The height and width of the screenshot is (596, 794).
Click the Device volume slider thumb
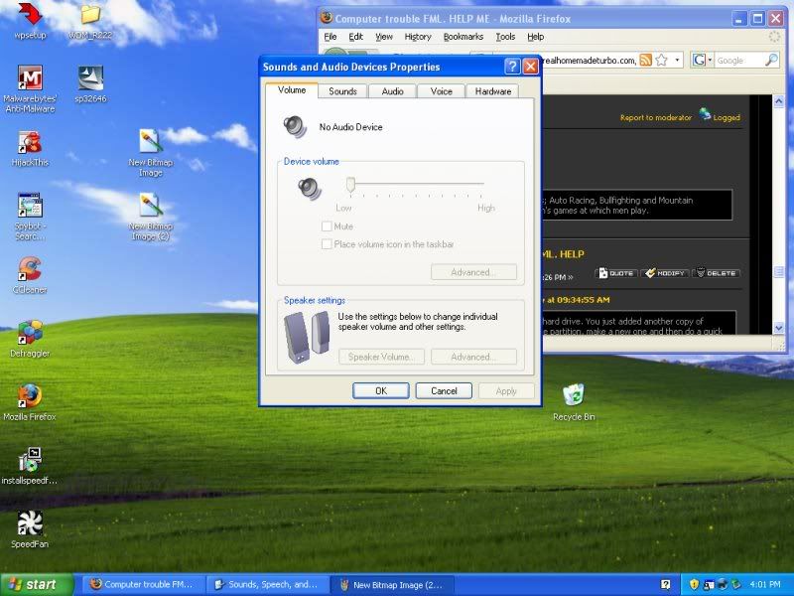click(350, 185)
